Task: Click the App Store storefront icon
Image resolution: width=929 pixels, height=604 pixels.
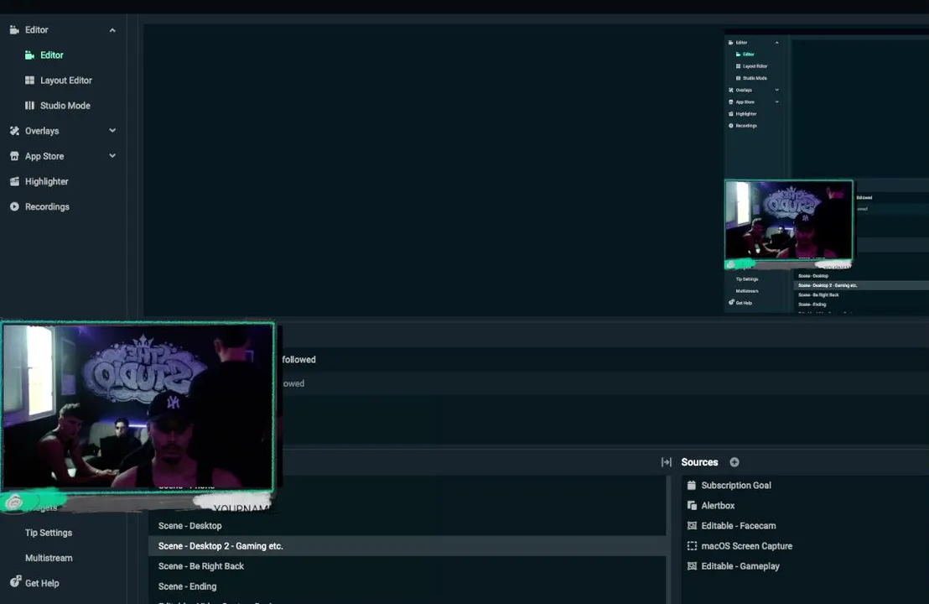Action: (14, 156)
